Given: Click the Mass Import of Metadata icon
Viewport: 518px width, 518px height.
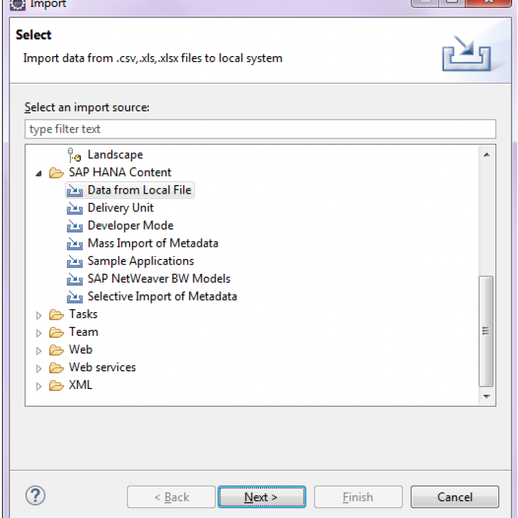Looking at the screenshot, I should pyautogui.click(x=75, y=243).
